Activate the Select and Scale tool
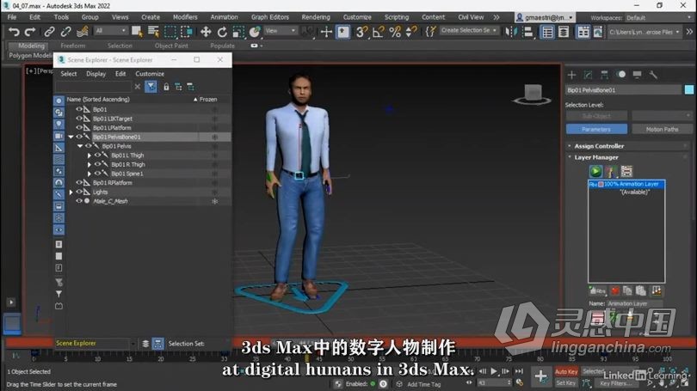 238,32
